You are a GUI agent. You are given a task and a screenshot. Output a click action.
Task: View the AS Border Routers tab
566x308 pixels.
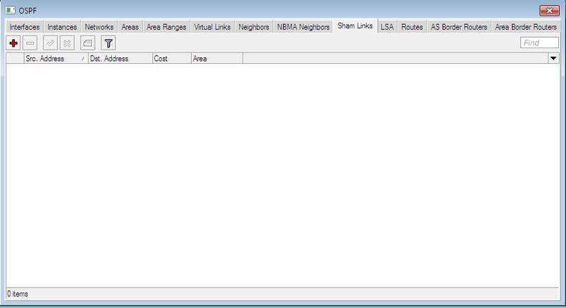pyautogui.click(x=458, y=27)
